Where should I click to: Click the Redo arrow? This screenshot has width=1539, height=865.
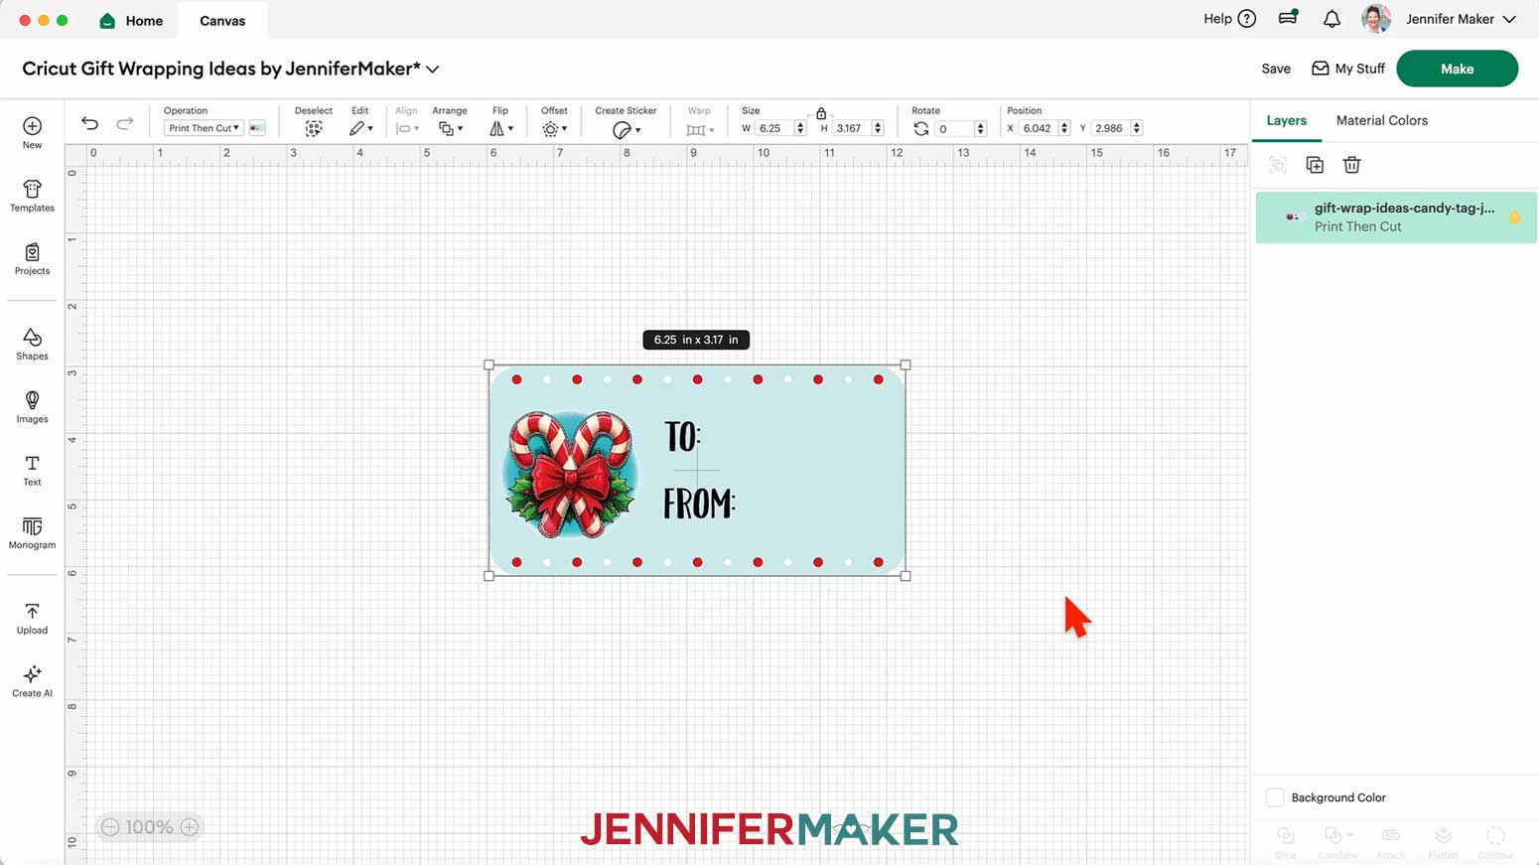[125, 124]
